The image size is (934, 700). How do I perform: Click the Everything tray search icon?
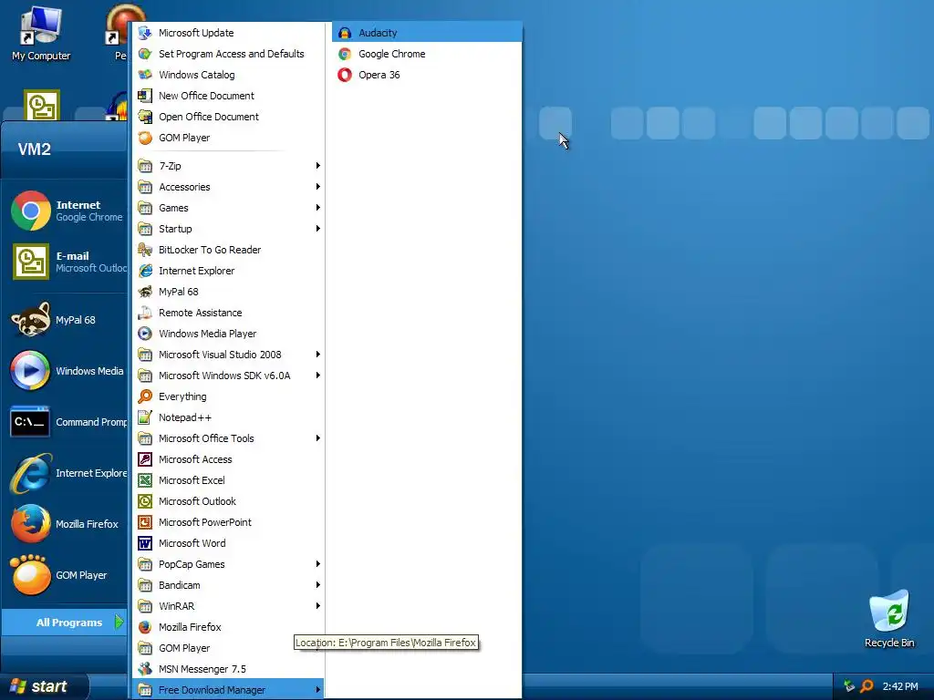coord(867,686)
